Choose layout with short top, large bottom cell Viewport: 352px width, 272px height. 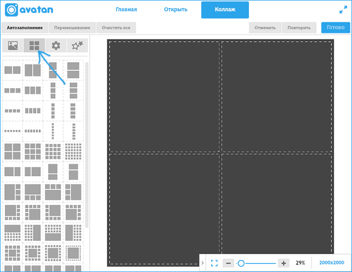(x=73, y=172)
